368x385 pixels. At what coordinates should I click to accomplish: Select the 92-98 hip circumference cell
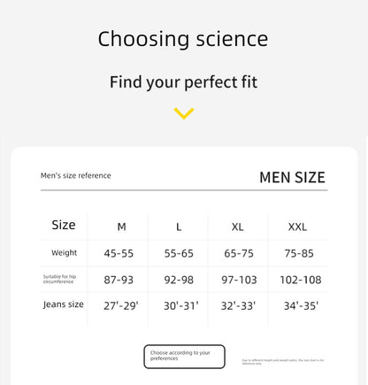(179, 280)
